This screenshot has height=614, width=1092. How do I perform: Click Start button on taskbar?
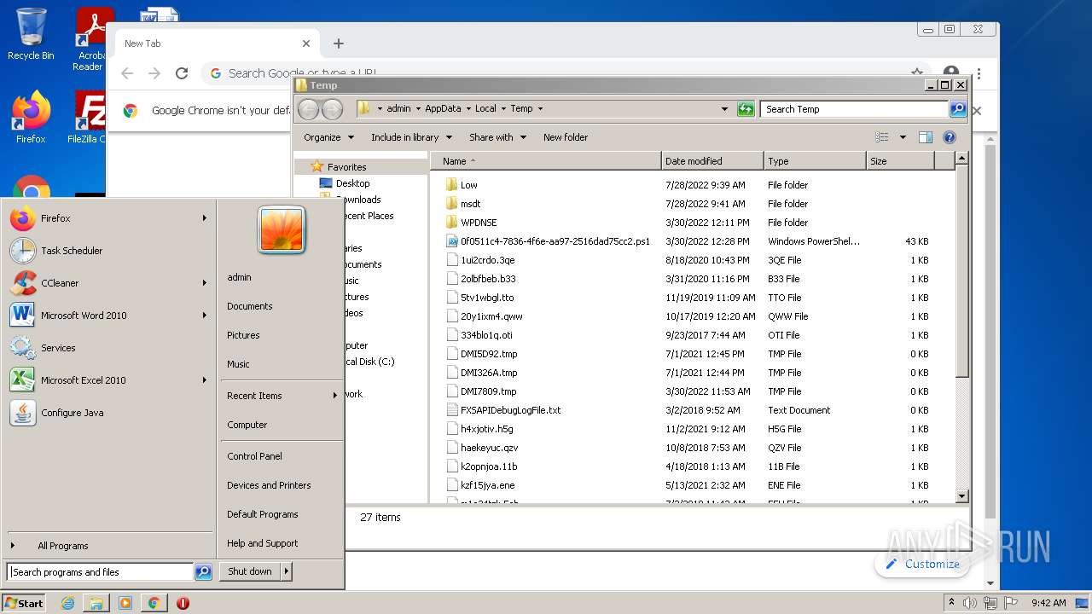coord(24,603)
